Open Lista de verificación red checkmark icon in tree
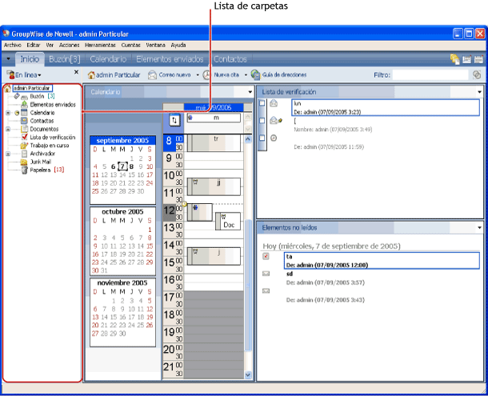Screen dimensions: 488x396 (24, 137)
